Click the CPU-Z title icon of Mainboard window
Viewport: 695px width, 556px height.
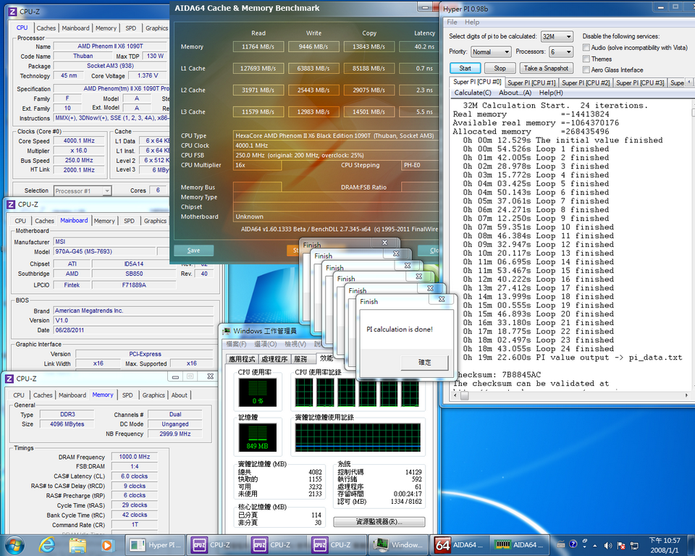tap(11, 204)
